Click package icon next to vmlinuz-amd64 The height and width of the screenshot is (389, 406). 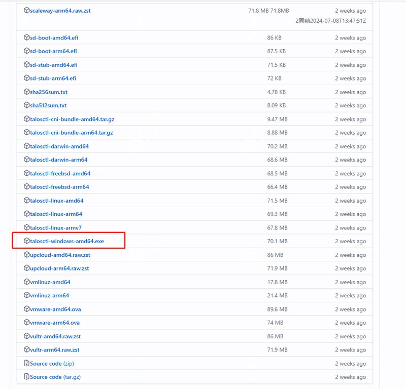[x=27, y=282]
